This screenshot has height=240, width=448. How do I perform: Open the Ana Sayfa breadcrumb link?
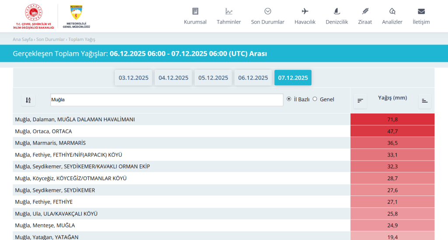[x=23, y=39]
